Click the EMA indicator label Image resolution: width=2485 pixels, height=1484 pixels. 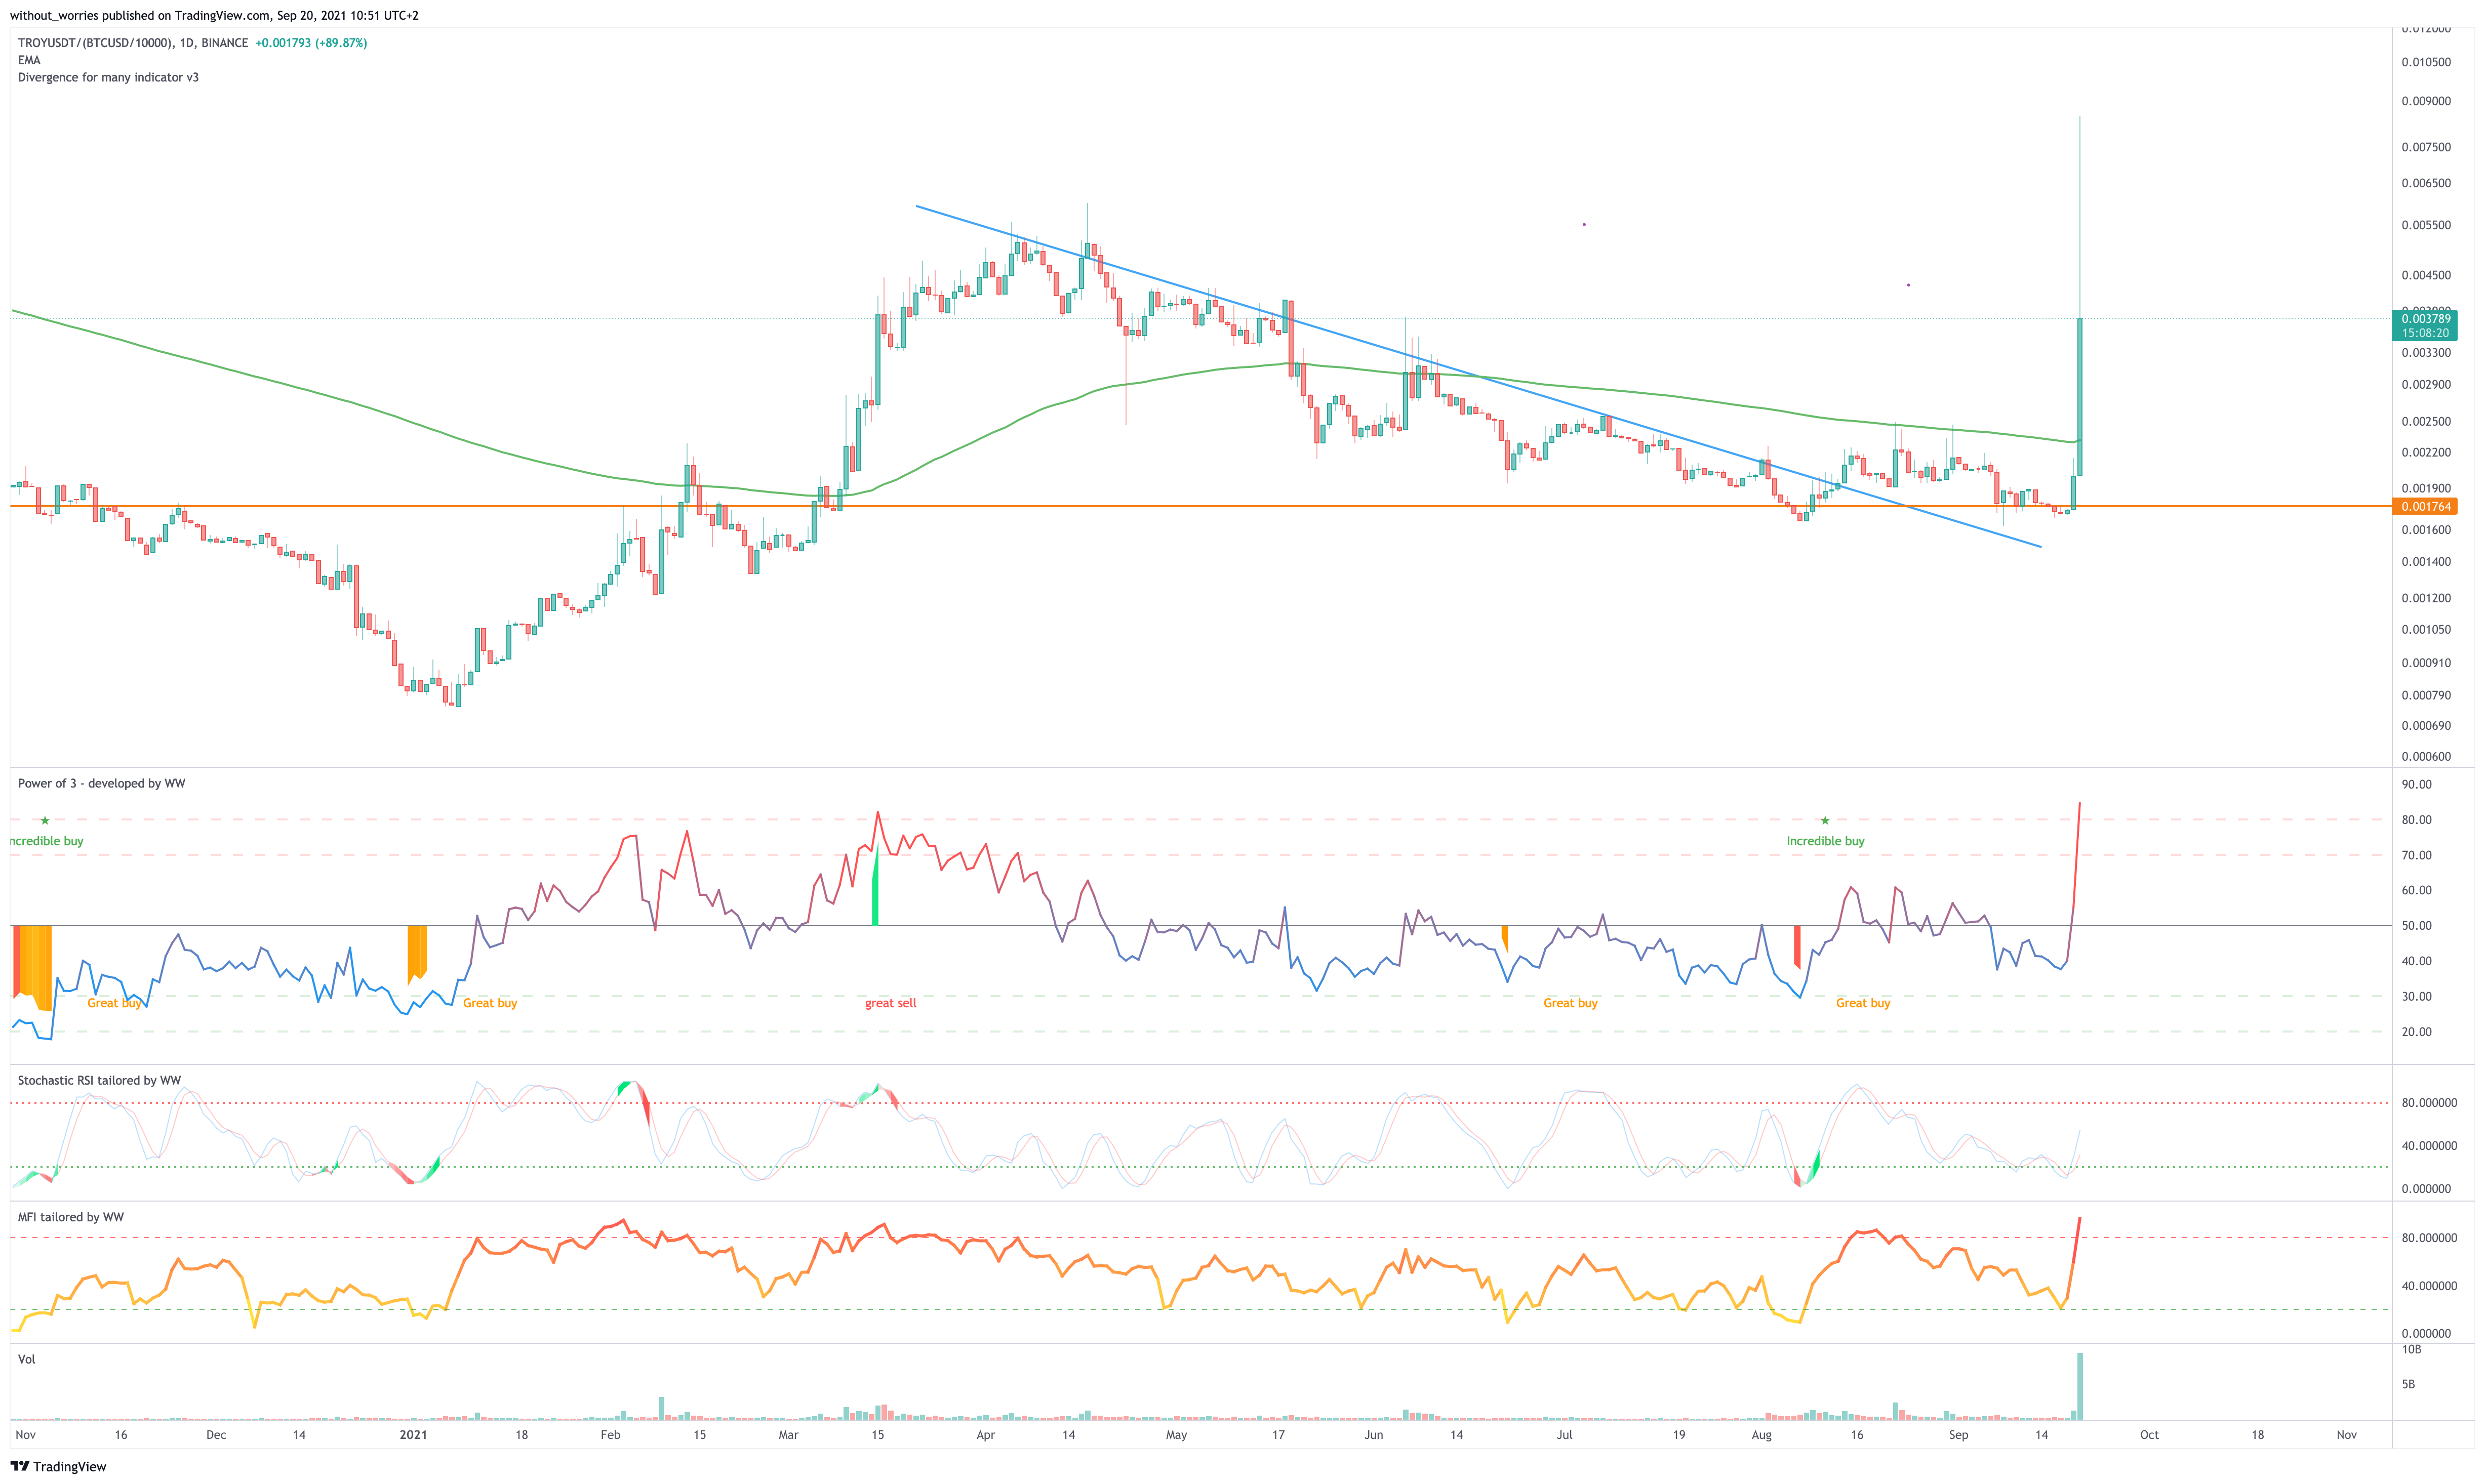29,60
